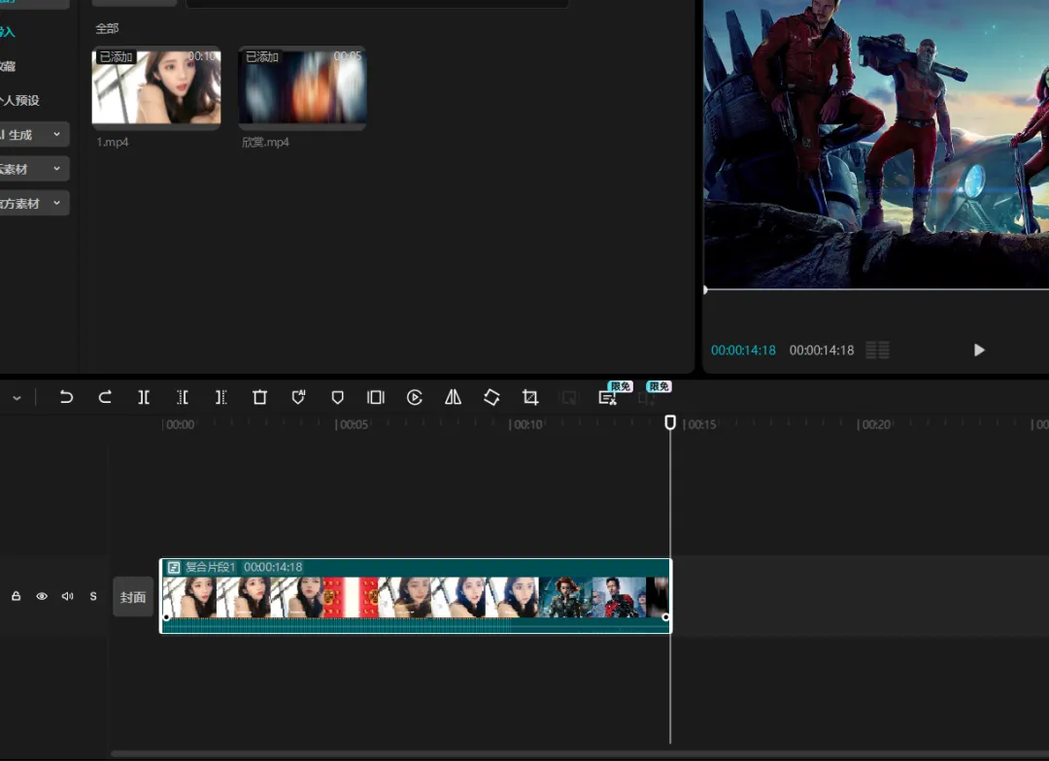
Task: Click the AI marker shield icon
Action: tap(298, 397)
